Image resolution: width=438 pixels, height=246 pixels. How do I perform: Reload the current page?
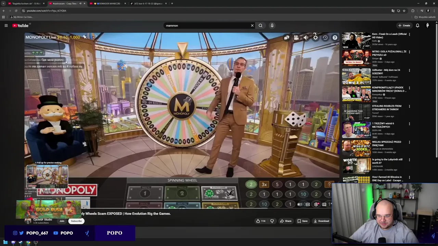[16, 11]
